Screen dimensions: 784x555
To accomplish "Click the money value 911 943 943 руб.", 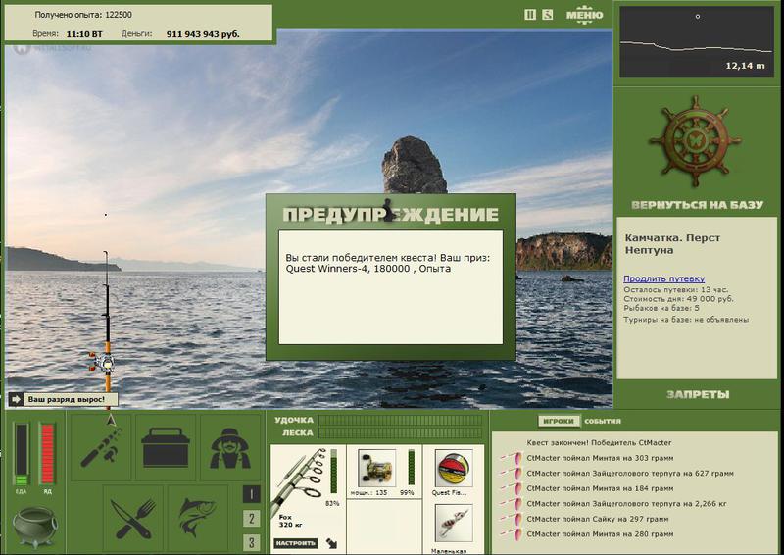I will (203, 34).
